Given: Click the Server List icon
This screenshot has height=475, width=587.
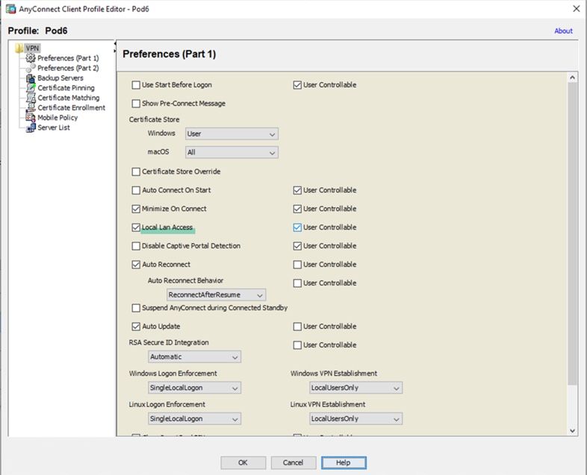Looking at the screenshot, I should click(x=31, y=128).
